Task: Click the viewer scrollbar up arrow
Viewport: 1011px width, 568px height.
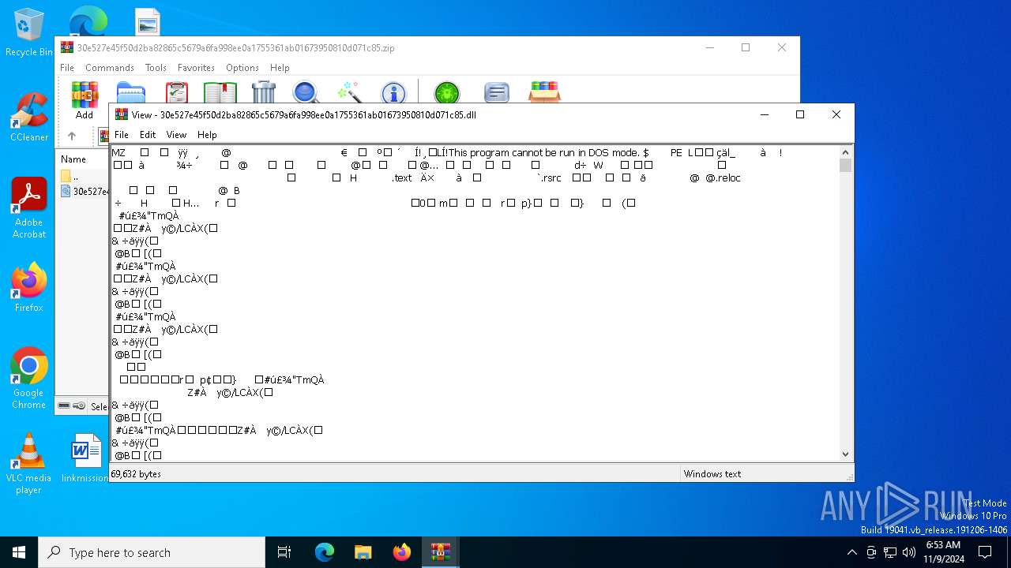Action: (x=846, y=152)
